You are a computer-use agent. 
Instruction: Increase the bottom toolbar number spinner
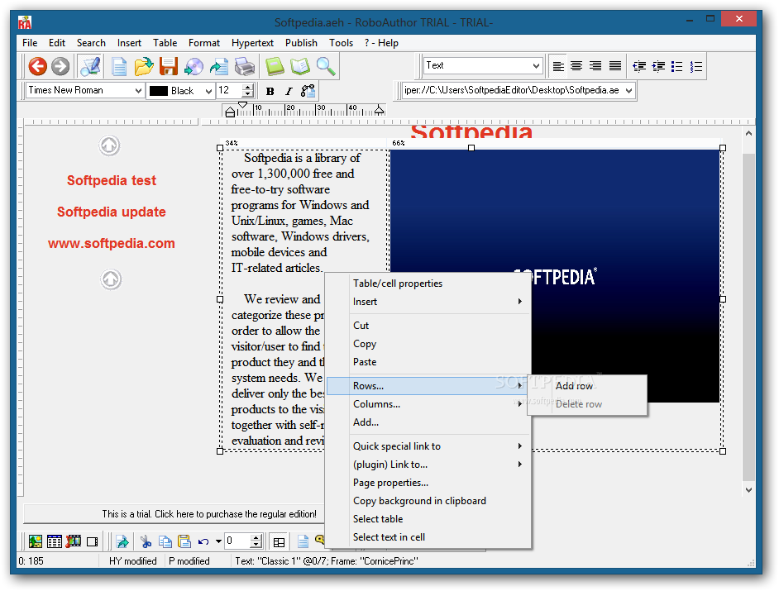point(256,538)
